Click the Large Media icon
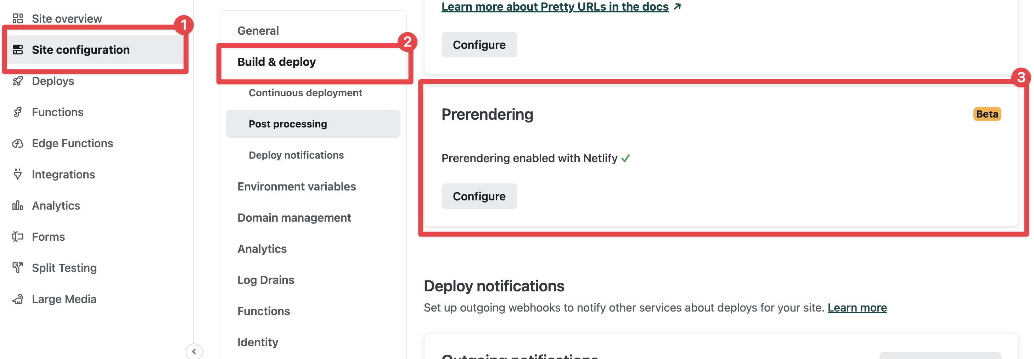The image size is (1034, 359). (18, 299)
